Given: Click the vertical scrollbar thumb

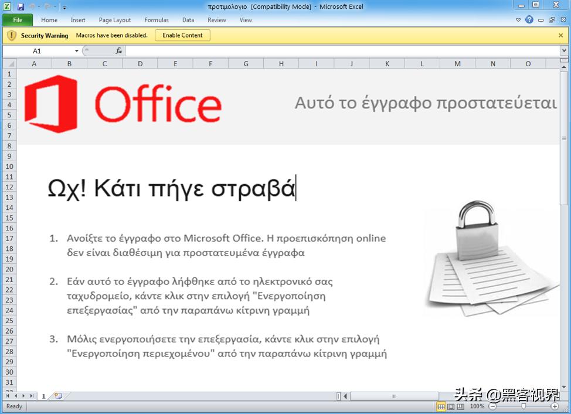Looking at the screenshot, I should coord(564,138).
